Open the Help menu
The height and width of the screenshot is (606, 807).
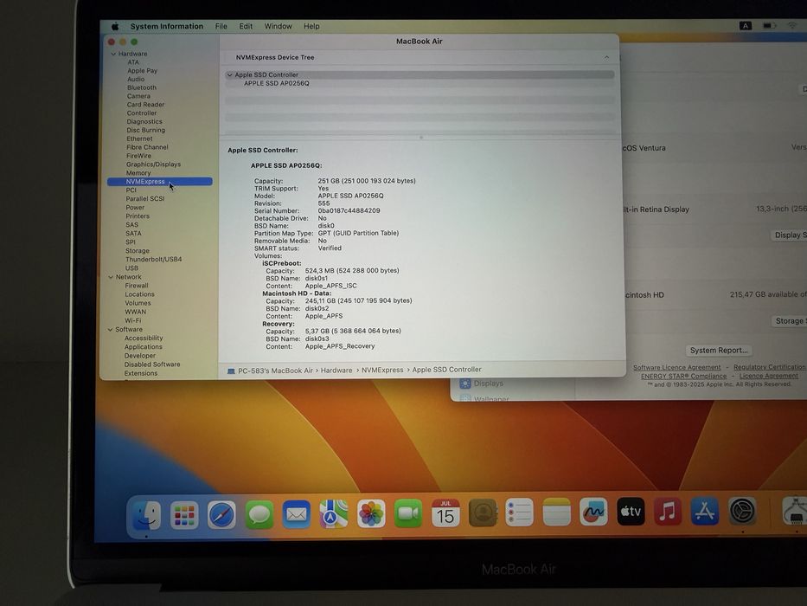click(x=311, y=26)
